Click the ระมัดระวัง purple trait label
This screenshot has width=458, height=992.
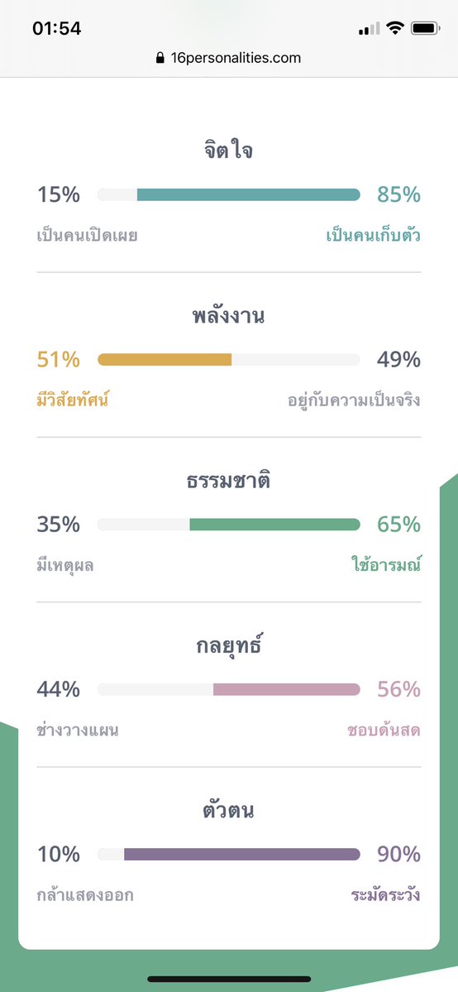(x=386, y=895)
